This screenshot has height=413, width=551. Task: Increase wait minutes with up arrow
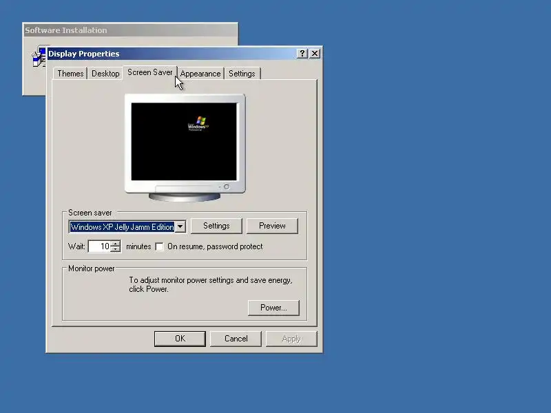[116, 244]
